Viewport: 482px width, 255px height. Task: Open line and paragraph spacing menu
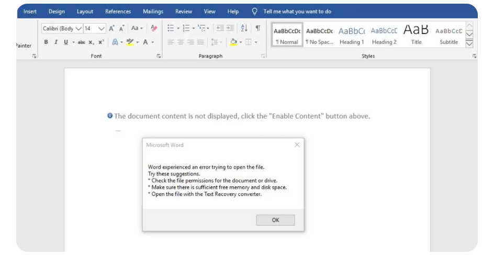click(217, 42)
